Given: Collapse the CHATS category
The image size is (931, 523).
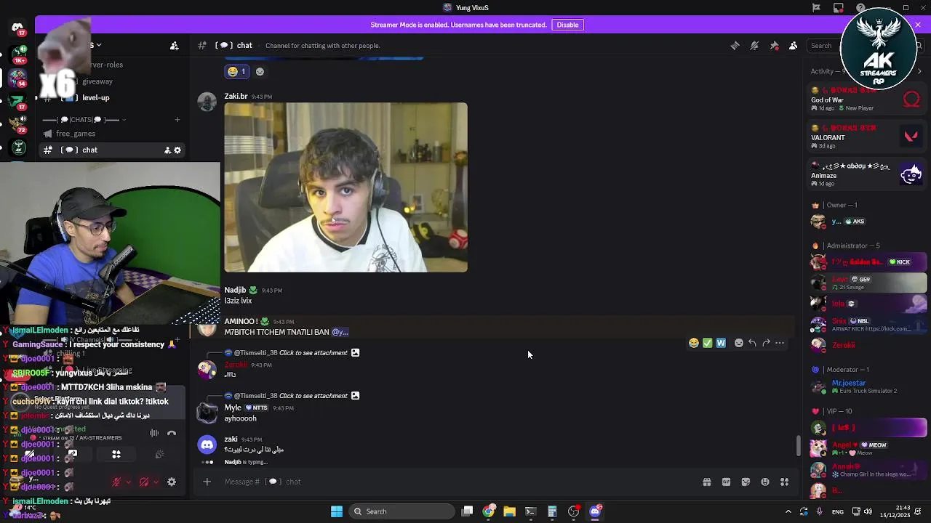Looking at the screenshot, I should point(84,120).
